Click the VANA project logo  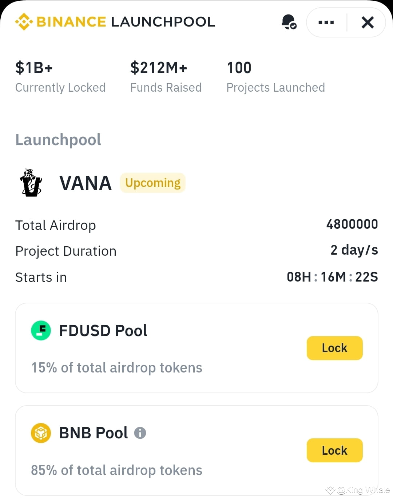31,183
